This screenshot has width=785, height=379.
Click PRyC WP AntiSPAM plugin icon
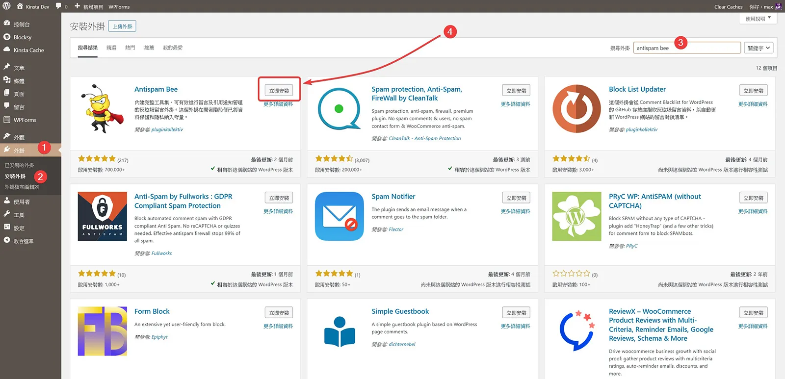click(x=576, y=216)
